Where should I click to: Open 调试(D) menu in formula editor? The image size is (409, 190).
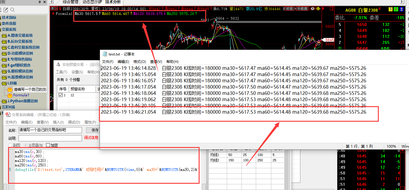click(74, 122)
